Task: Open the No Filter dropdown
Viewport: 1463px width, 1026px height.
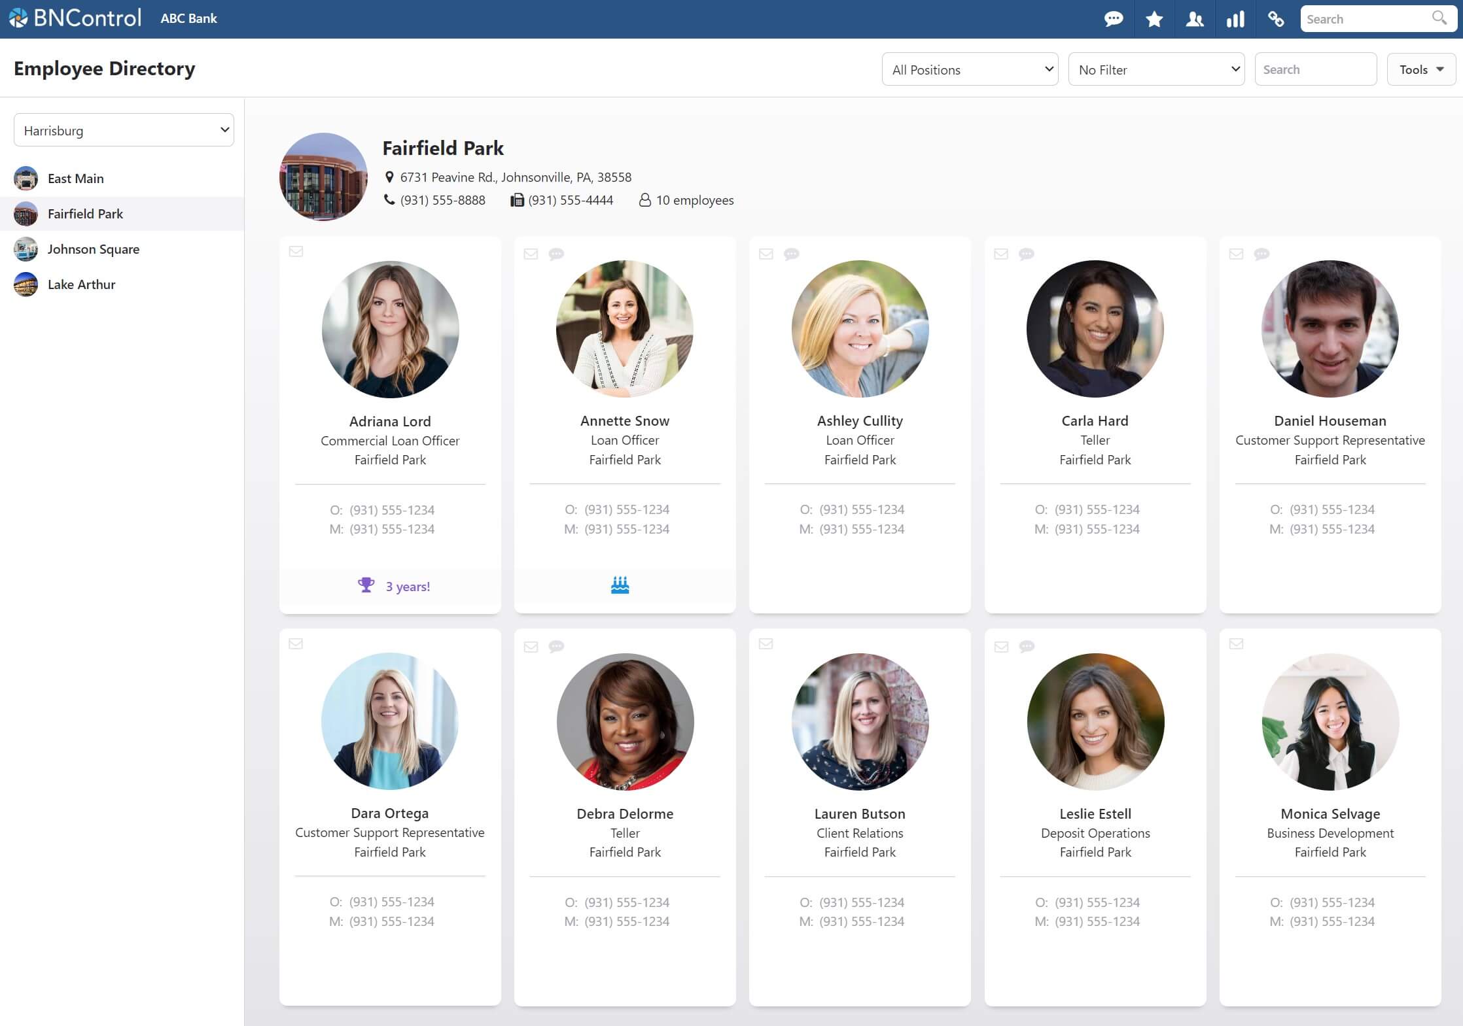Action: pos(1156,69)
